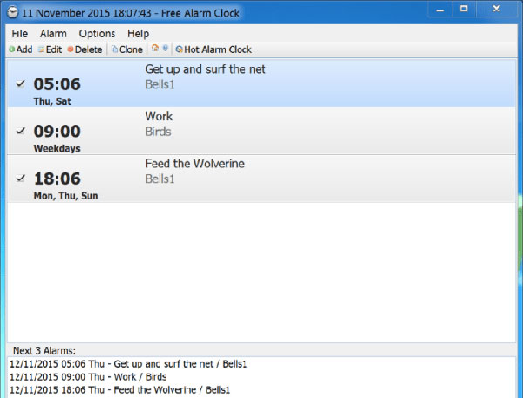Toggle the 09:00 Work alarm checkmark
The height and width of the screenshot is (398, 523).
click(20, 132)
